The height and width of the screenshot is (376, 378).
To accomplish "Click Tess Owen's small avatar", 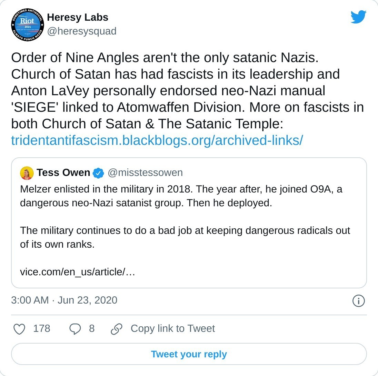I will tap(27, 173).
